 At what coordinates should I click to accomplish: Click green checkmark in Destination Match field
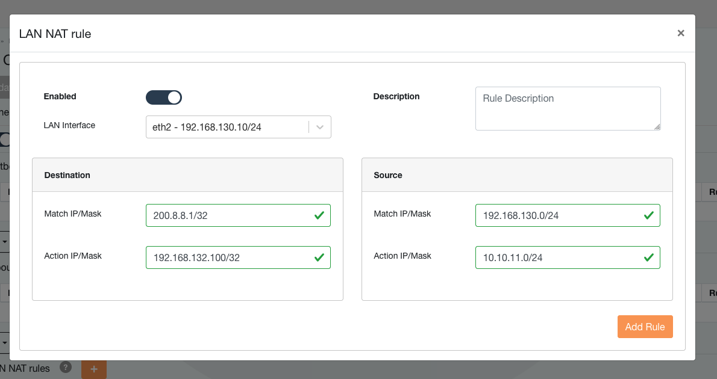319,215
